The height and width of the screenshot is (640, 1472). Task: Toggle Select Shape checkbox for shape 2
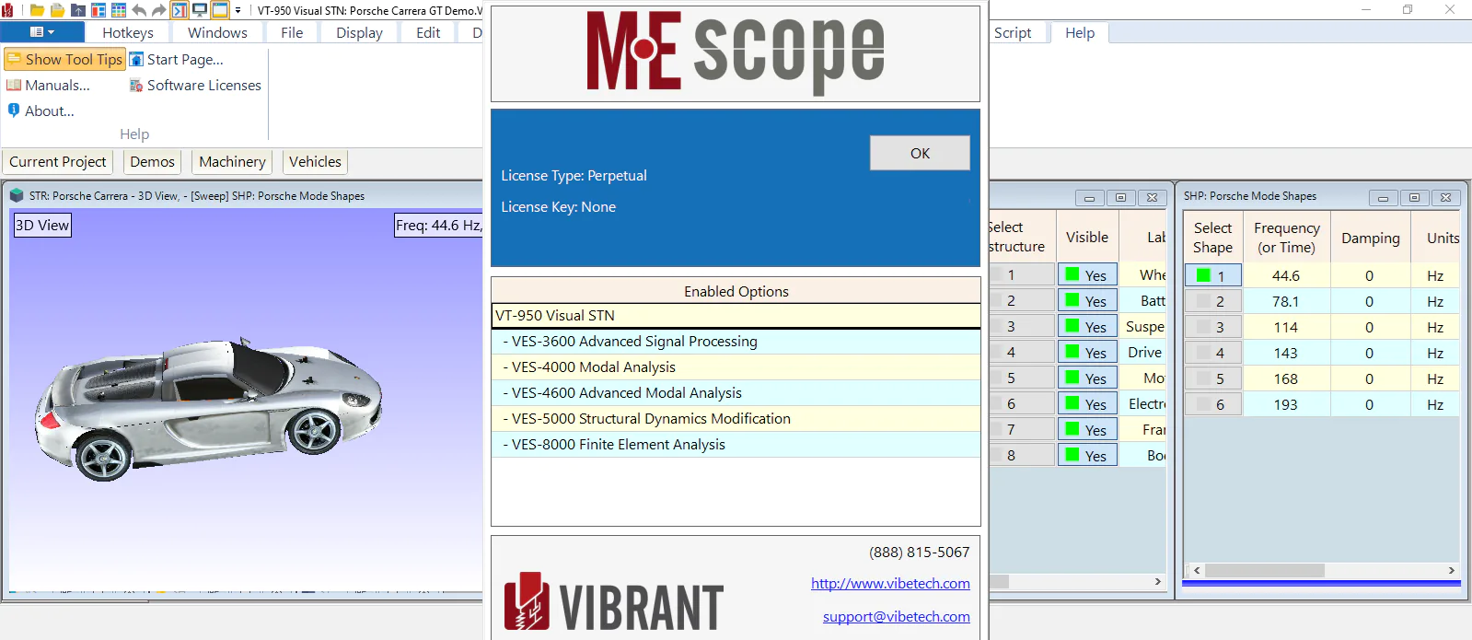(x=1212, y=301)
